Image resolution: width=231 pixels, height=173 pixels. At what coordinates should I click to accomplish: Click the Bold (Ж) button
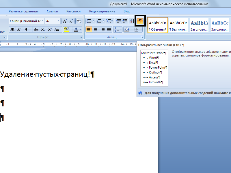[x=12, y=29]
